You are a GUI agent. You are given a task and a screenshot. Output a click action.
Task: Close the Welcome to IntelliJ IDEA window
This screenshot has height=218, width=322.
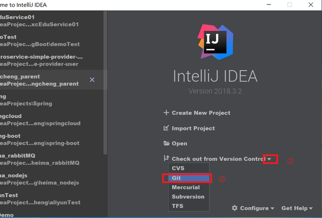pos(311,5)
